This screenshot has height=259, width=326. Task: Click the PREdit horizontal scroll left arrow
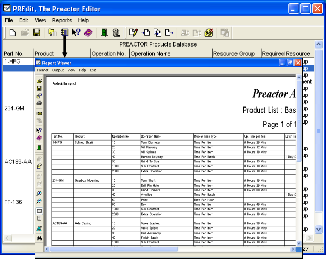pyautogui.click(x=7, y=238)
